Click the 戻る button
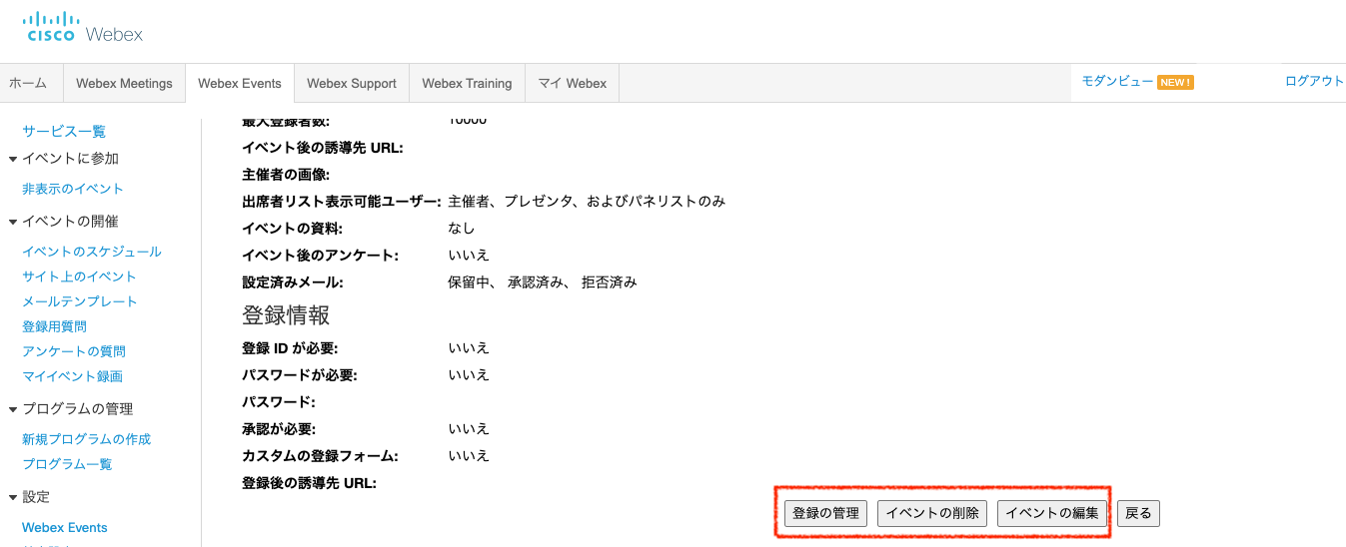 tap(1138, 513)
